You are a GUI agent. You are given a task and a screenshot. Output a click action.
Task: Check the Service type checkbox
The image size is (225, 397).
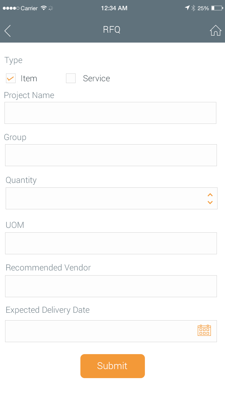point(71,78)
